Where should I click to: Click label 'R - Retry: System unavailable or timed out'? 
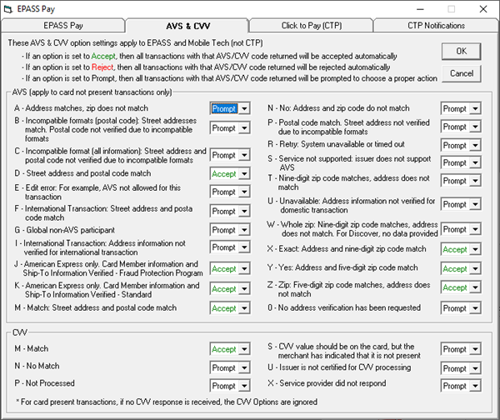click(x=336, y=144)
